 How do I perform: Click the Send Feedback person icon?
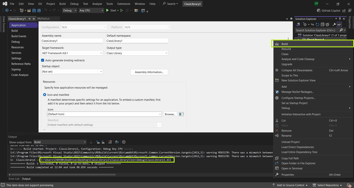(350, 10)
